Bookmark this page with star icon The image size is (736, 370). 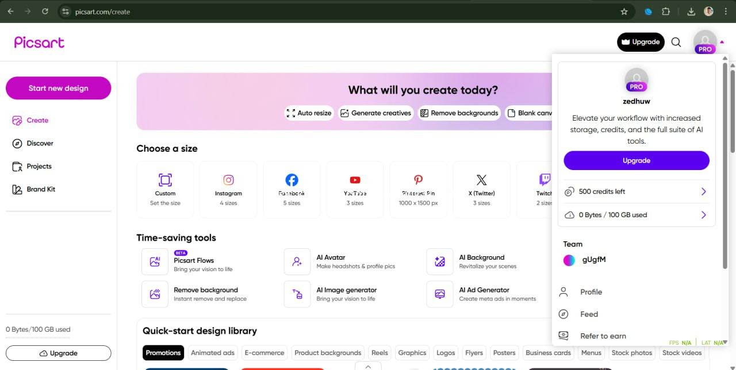pyautogui.click(x=624, y=11)
